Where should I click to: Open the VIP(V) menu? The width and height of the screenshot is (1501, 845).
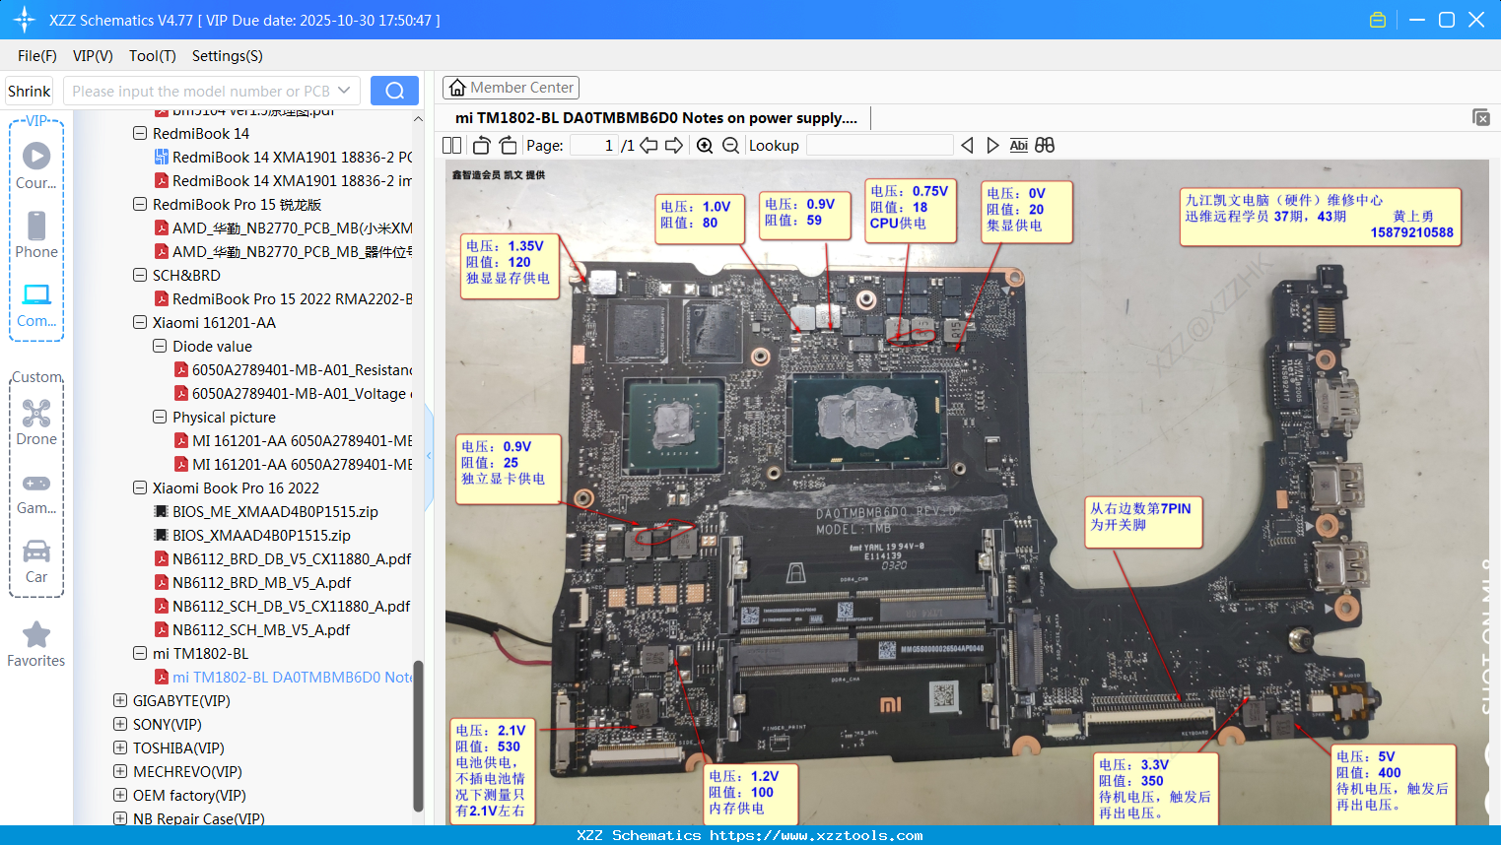[x=93, y=56]
